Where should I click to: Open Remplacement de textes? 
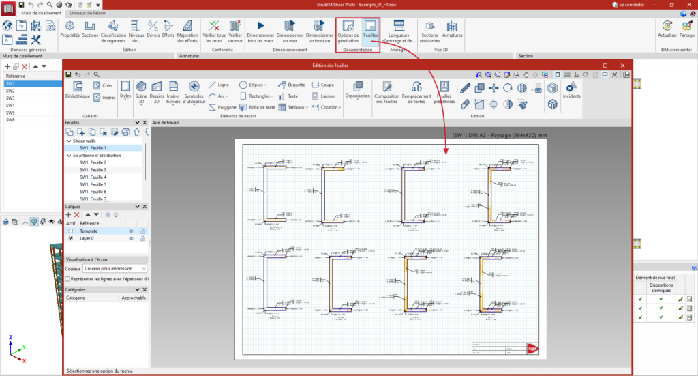(x=416, y=92)
